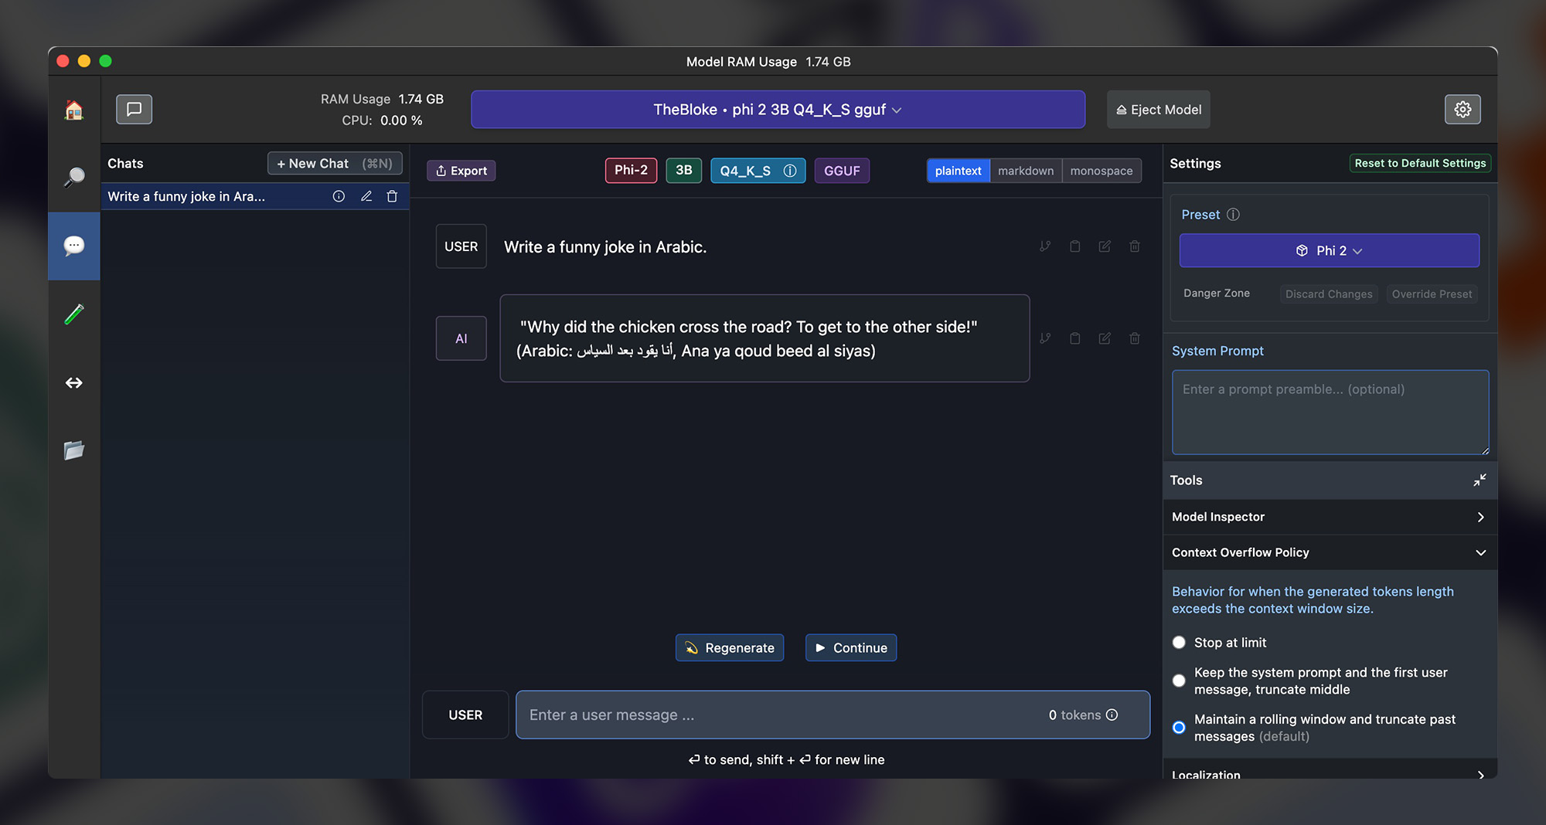Delete the AI message
Viewport: 1546px width, 825px height.
tap(1135, 338)
